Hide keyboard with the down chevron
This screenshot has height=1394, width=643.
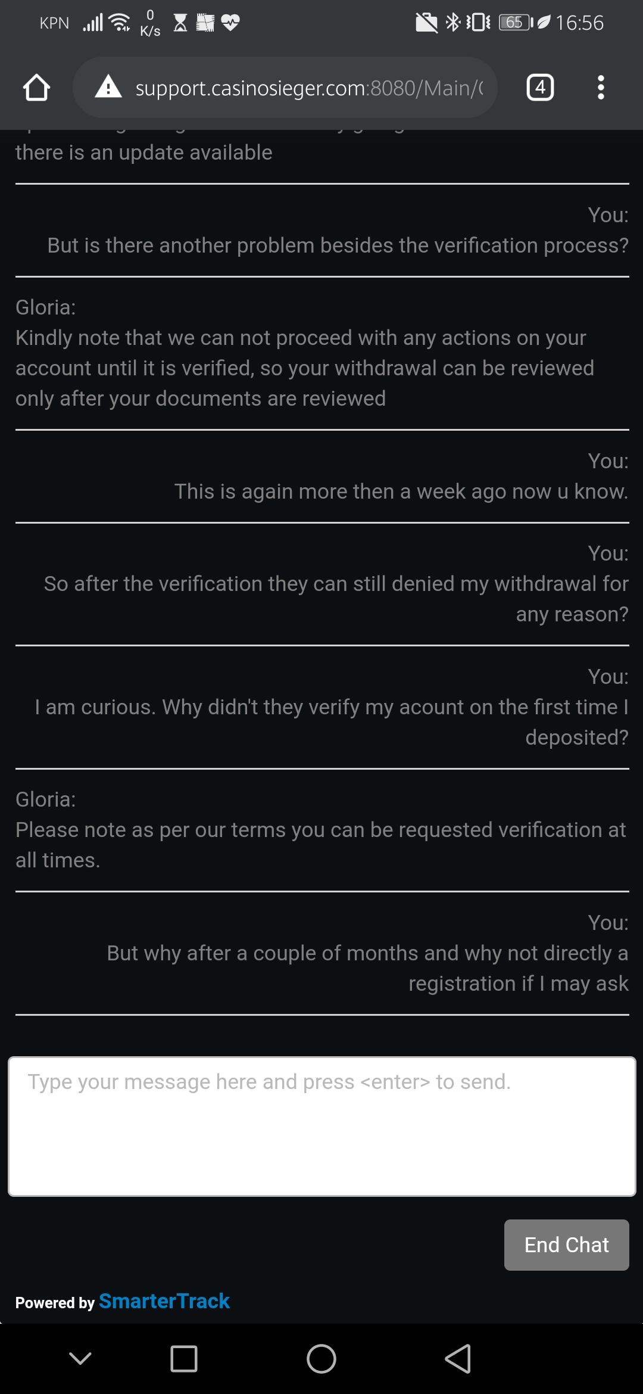click(x=80, y=1358)
